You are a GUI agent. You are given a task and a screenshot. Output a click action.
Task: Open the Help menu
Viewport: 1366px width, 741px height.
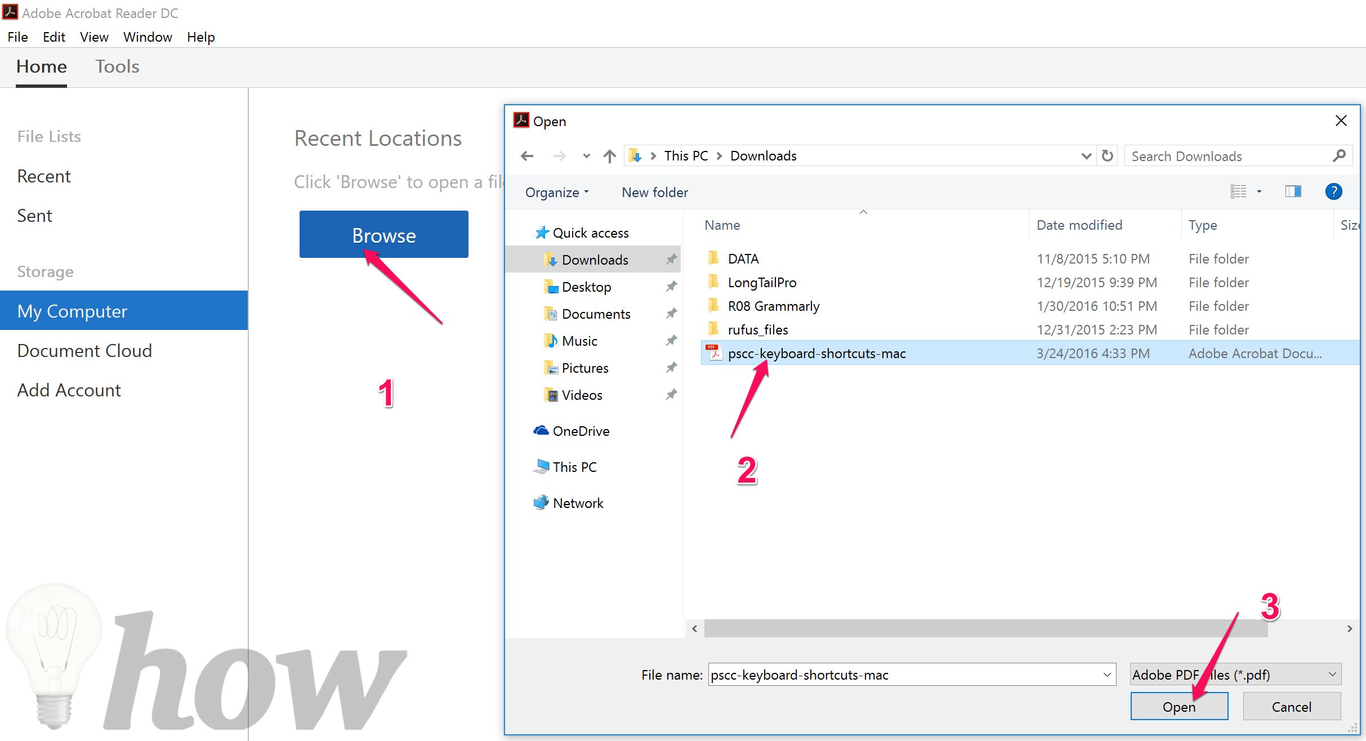(x=201, y=37)
